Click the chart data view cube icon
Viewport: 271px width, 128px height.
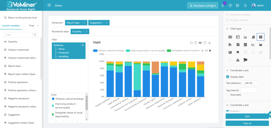pyautogui.click(x=200, y=43)
